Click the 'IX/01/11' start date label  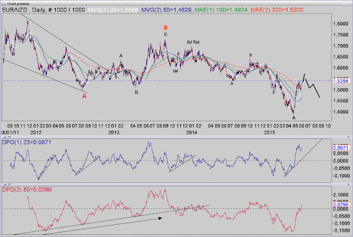pyautogui.click(x=10, y=132)
